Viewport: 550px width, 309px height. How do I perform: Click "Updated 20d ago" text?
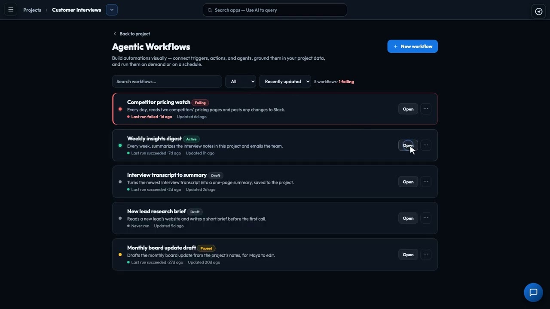(204, 262)
